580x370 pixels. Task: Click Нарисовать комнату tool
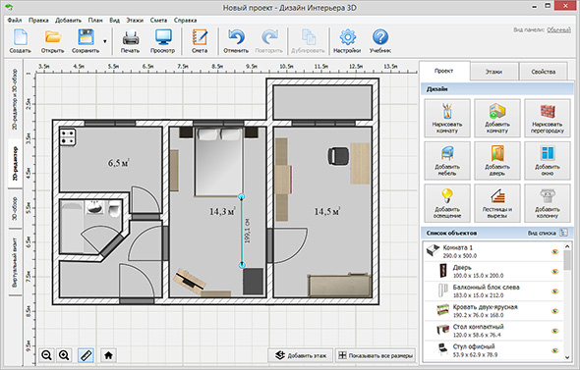coord(447,118)
